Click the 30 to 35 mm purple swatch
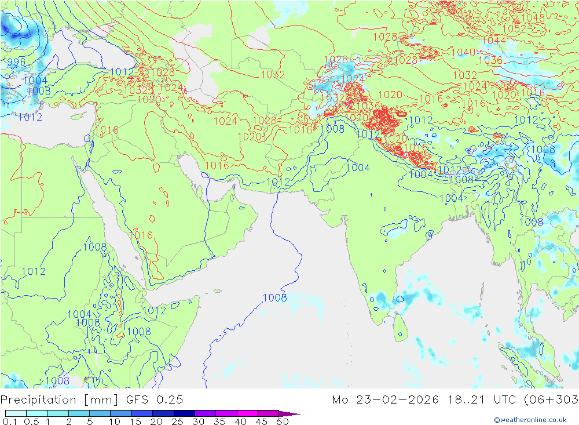Image resolution: width=579 pixels, height=425 pixels. coord(206,413)
